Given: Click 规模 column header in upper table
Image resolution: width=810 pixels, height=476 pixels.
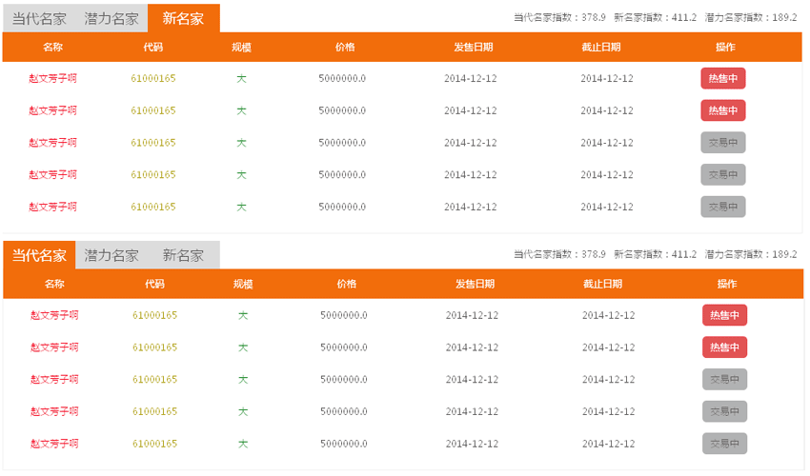Looking at the screenshot, I should click(x=241, y=47).
